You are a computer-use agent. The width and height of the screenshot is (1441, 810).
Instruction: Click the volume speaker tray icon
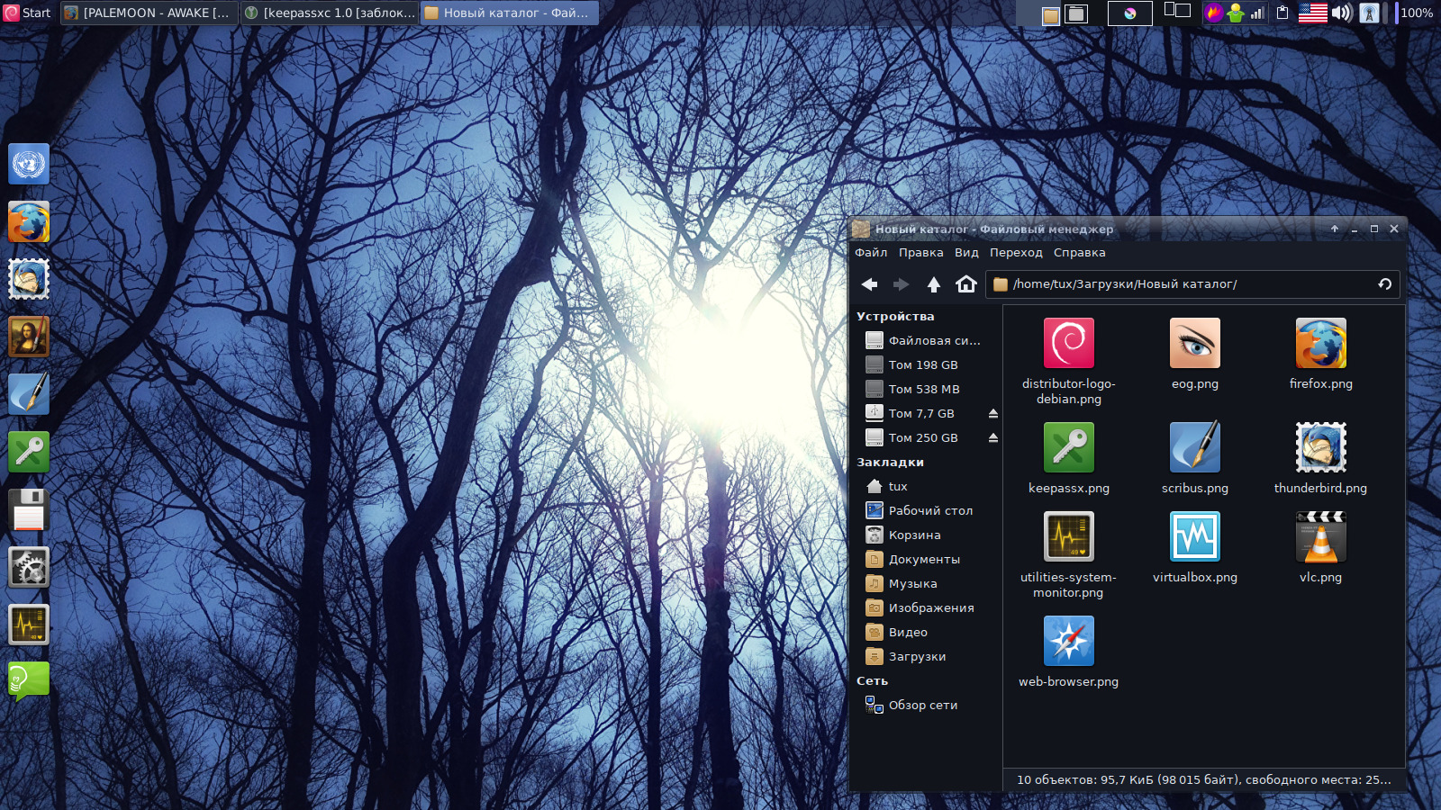[x=1342, y=13]
